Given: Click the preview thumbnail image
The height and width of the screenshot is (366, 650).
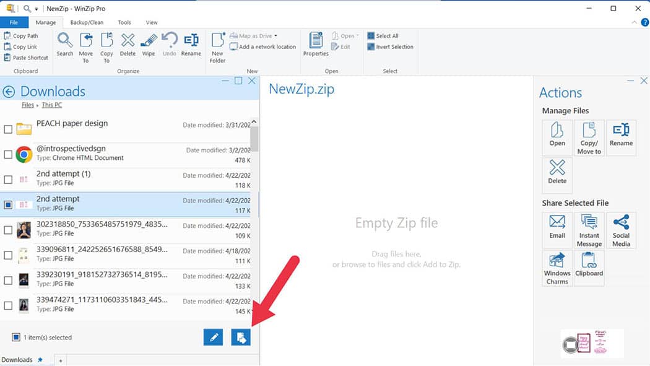Looking at the screenshot, I should 592,344.
